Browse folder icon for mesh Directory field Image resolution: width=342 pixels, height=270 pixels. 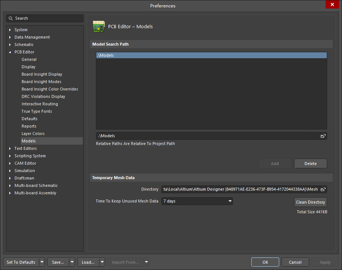323,189
